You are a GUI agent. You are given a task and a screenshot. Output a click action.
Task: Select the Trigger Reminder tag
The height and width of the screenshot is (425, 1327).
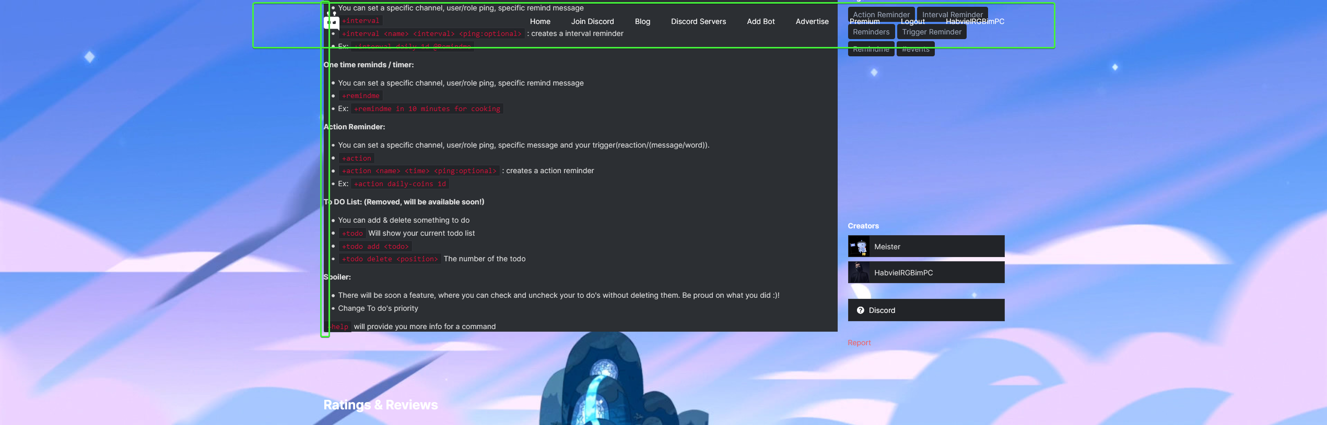[931, 32]
